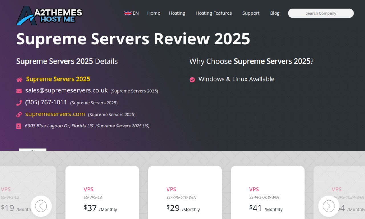Open the Blog menu item
Viewport: 365px width, 219px height.
pyautogui.click(x=275, y=13)
